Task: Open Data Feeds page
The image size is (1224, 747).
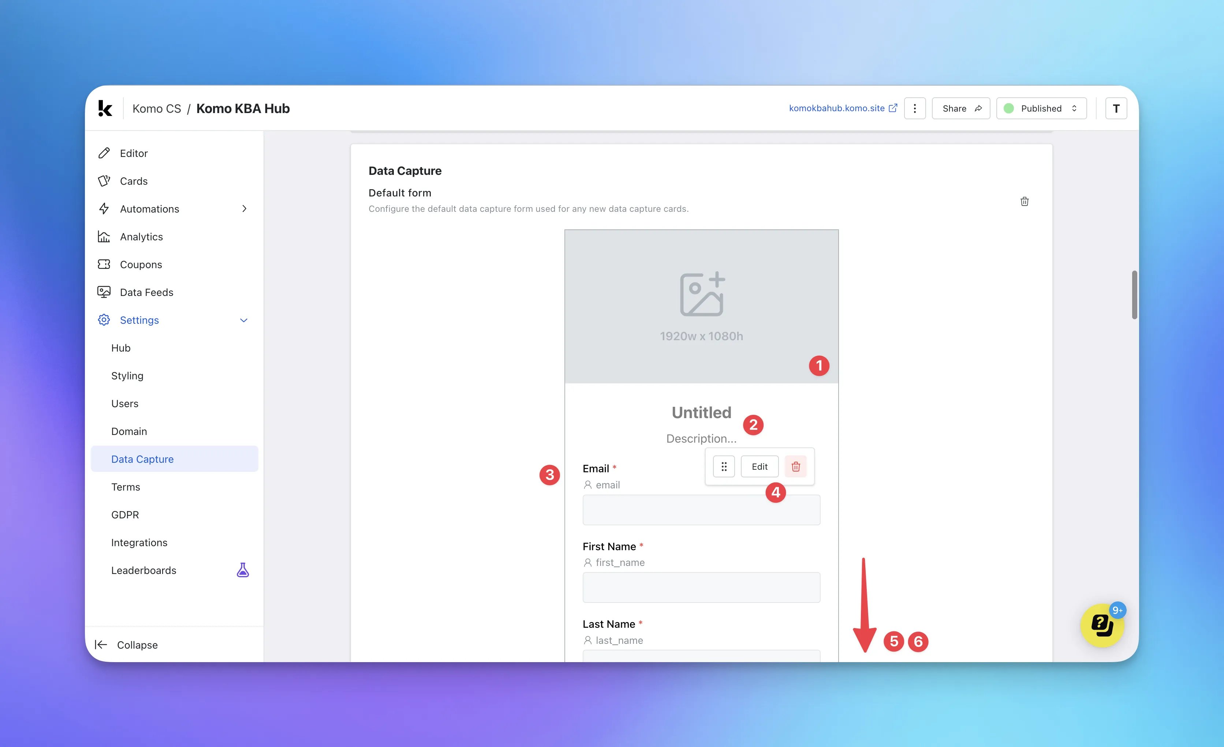Action: (x=174, y=292)
